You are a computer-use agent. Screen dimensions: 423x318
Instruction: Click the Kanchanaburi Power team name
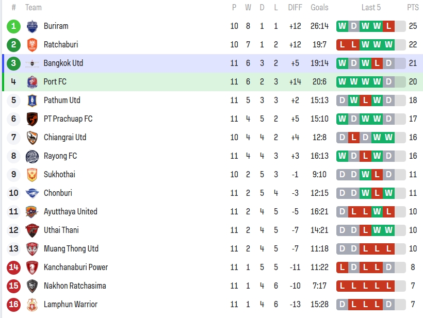click(x=76, y=267)
